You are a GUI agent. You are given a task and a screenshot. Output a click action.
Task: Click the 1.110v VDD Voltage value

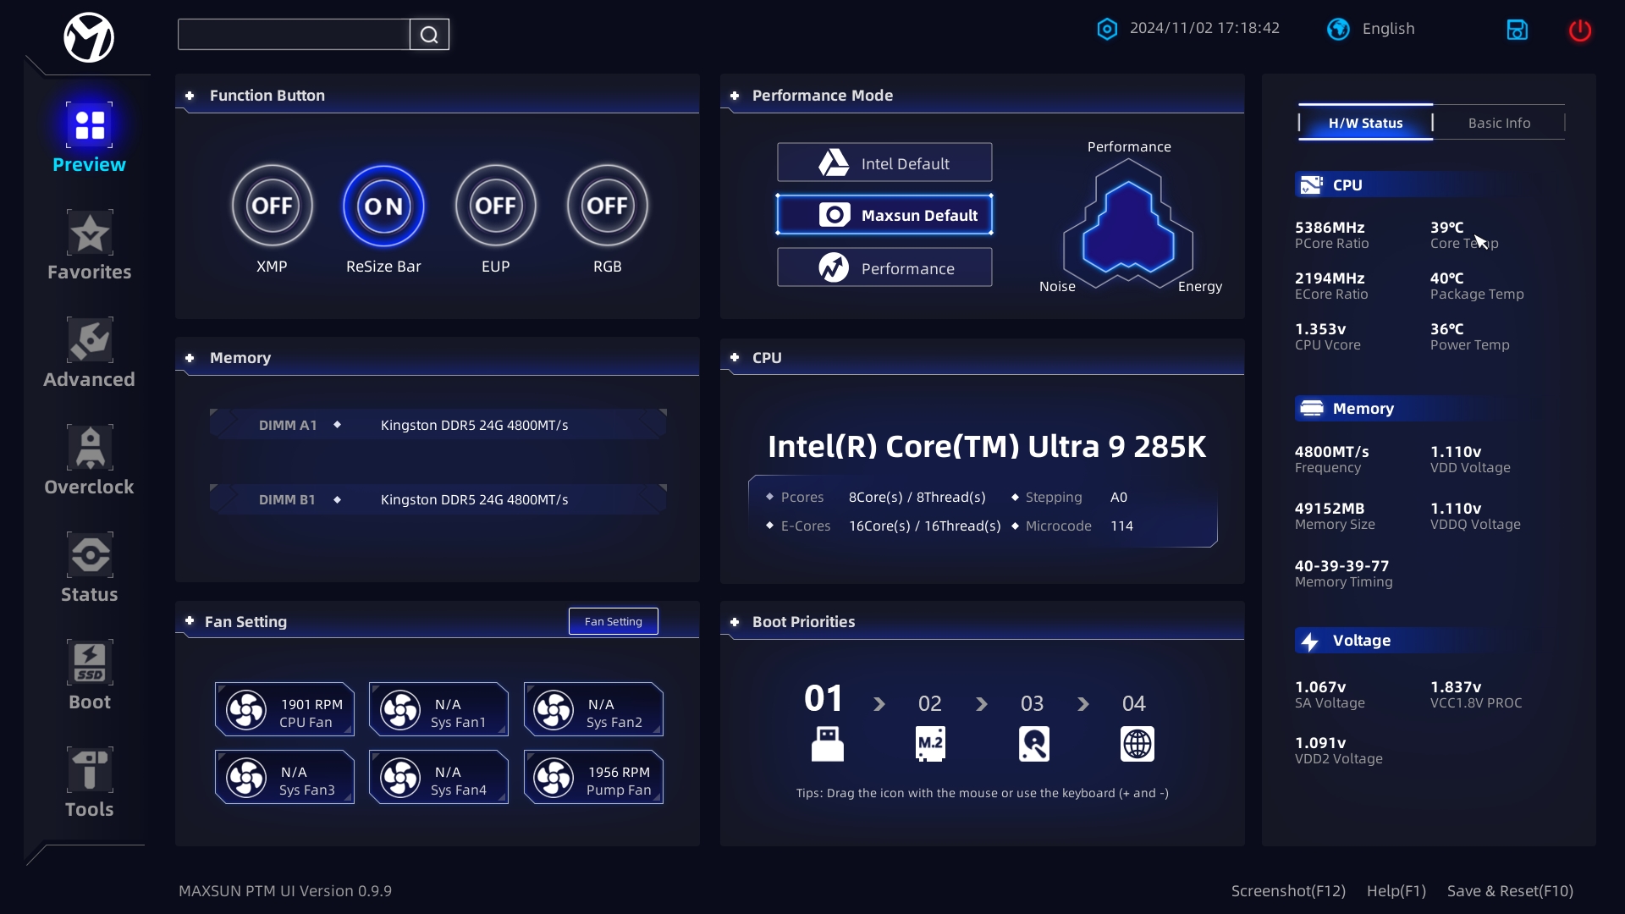tap(1456, 452)
